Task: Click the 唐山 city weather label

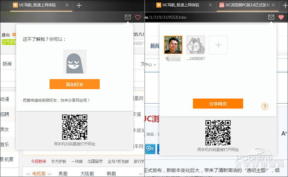Action: (6, 35)
